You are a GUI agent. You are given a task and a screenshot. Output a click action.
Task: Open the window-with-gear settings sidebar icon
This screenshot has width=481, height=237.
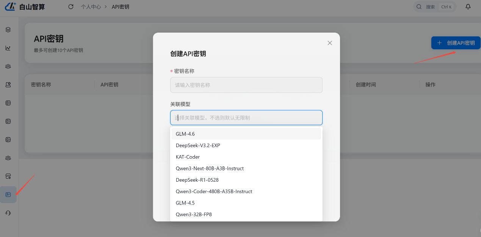(8, 176)
